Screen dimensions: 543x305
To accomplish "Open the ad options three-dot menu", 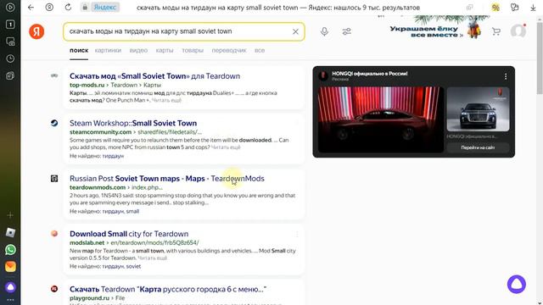I will pos(506,76).
